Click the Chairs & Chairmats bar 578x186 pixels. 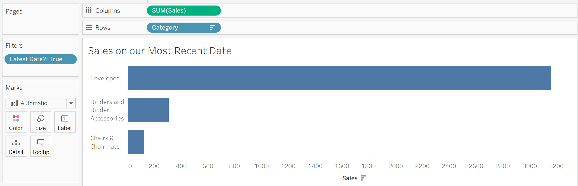click(x=136, y=142)
